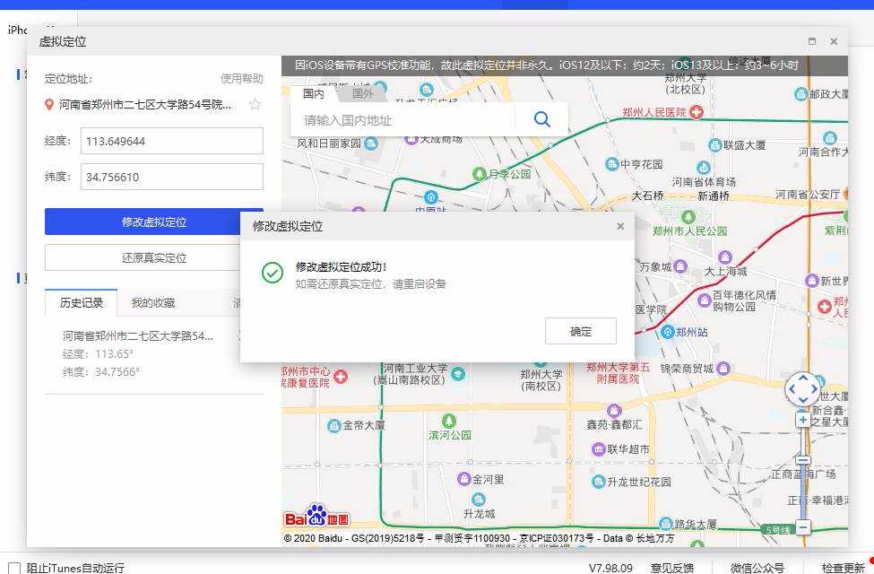Image resolution: width=874 pixels, height=574 pixels.
Task: Click 郑州大学第五附属医院 label
Action: click(618, 373)
